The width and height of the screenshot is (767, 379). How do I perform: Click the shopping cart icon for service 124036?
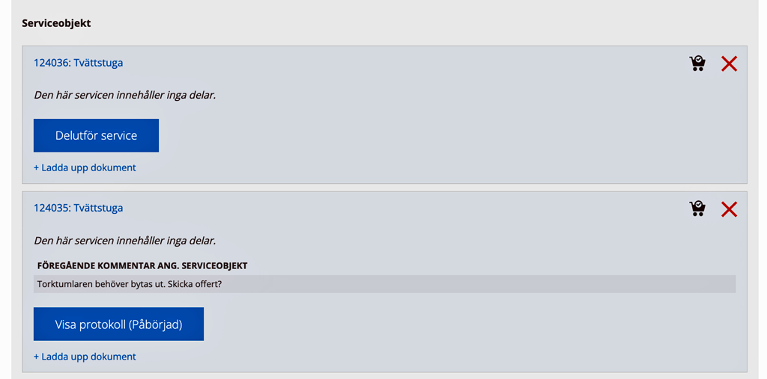[697, 64]
